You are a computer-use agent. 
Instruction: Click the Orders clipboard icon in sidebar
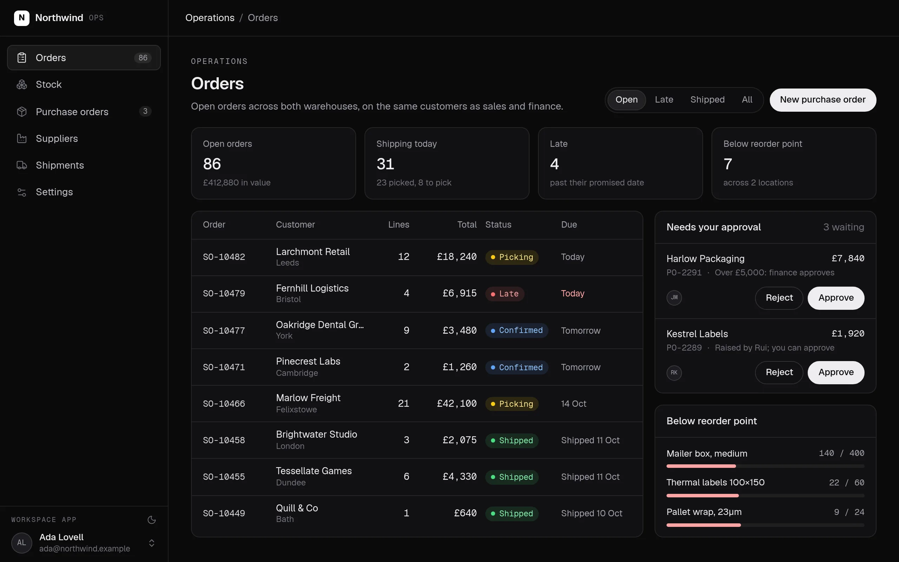click(21, 58)
